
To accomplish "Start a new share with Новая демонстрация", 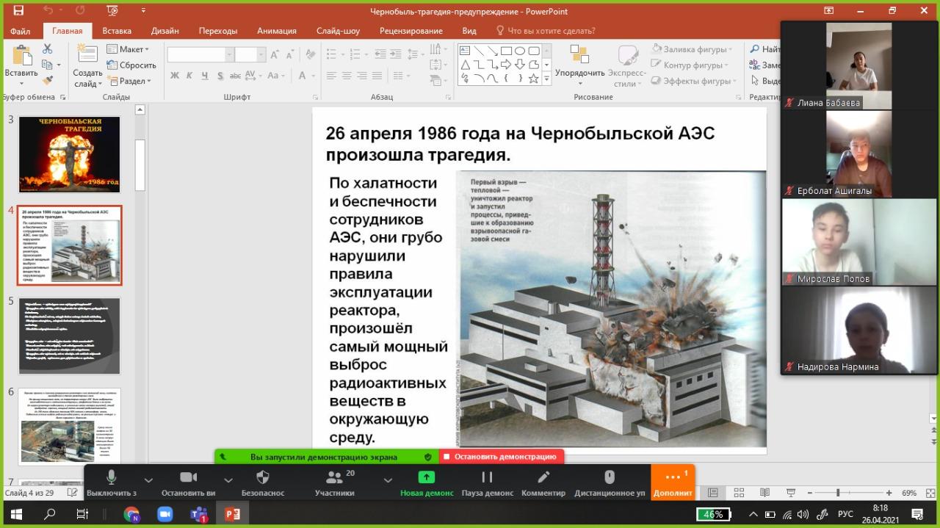I will 426,478.
